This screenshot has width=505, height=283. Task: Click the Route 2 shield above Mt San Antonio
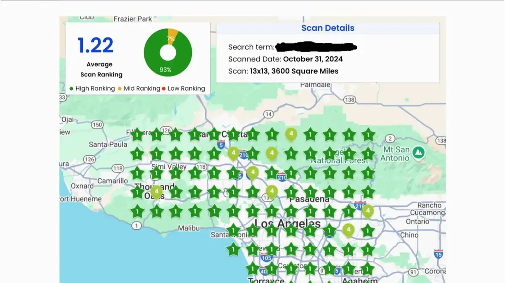point(390,139)
